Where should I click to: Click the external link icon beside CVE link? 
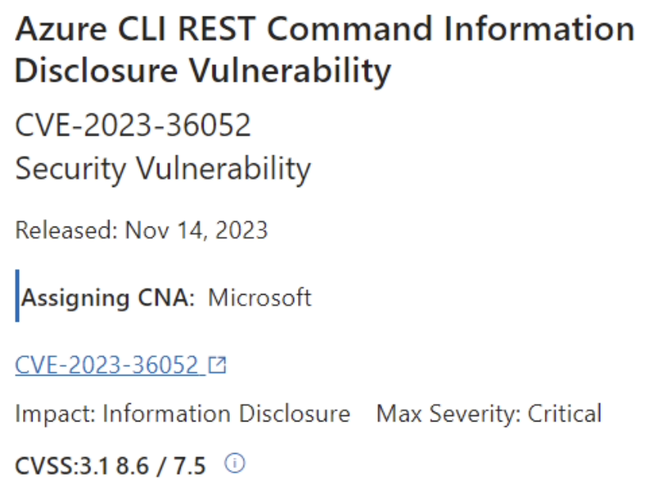[x=217, y=364]
